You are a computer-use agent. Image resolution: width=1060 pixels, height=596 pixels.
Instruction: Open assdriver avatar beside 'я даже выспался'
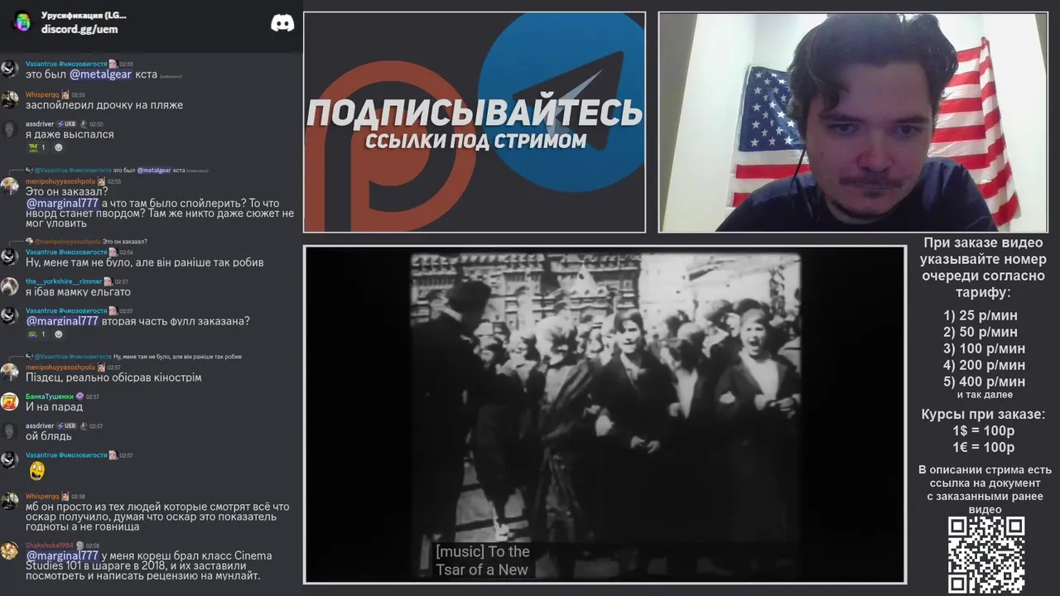pyautogui.click(x=10, y=129)
